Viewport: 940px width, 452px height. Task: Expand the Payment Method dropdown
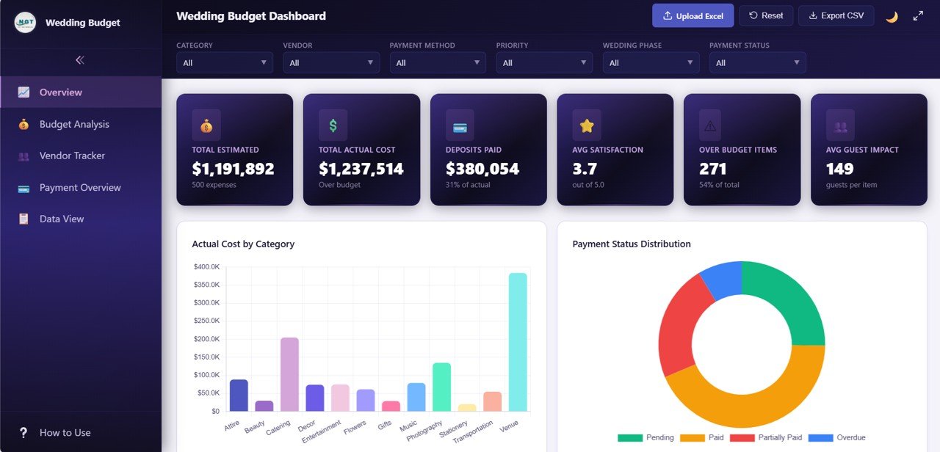[438, 63]
